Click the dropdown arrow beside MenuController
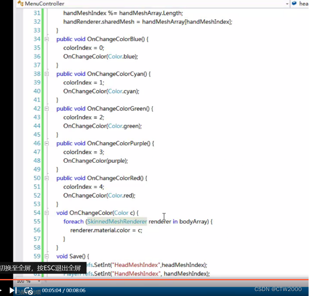This screenshot has width=309, height=296. (287, 4)
